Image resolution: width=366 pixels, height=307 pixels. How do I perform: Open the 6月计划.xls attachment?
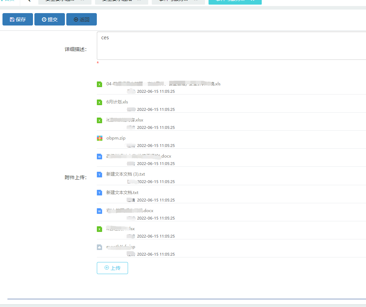[117, 102]
